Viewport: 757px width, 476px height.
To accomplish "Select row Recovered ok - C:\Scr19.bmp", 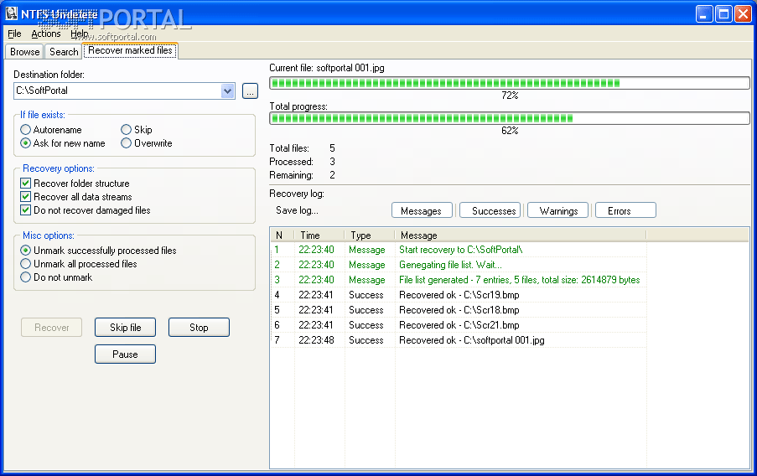I will point(459,295).
